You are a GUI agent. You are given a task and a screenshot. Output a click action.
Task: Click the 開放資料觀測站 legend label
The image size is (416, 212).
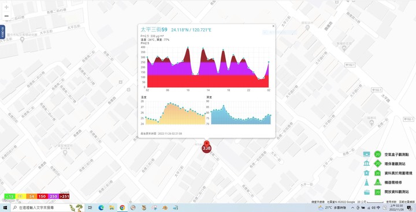[396, 192]
